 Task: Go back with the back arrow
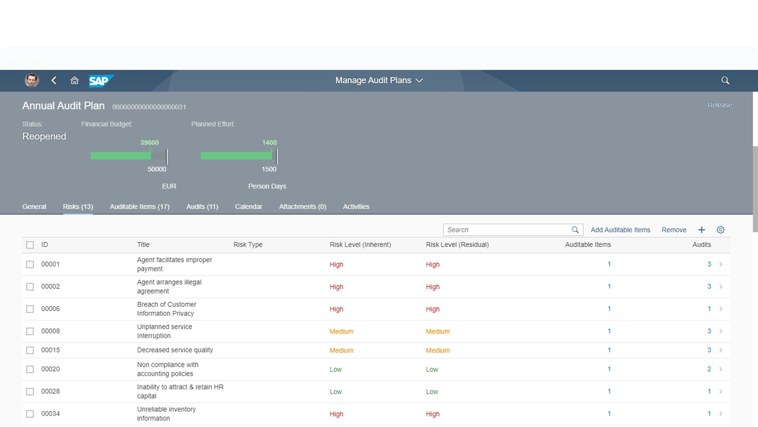click(x=54, y=80)
